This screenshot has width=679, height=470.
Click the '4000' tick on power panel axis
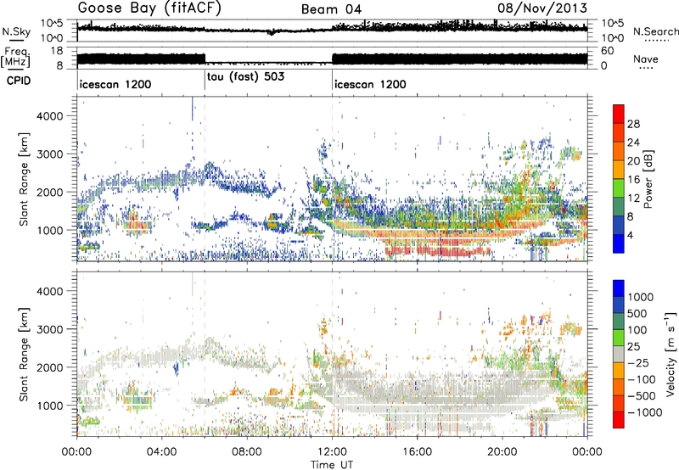tap(49, 116)
